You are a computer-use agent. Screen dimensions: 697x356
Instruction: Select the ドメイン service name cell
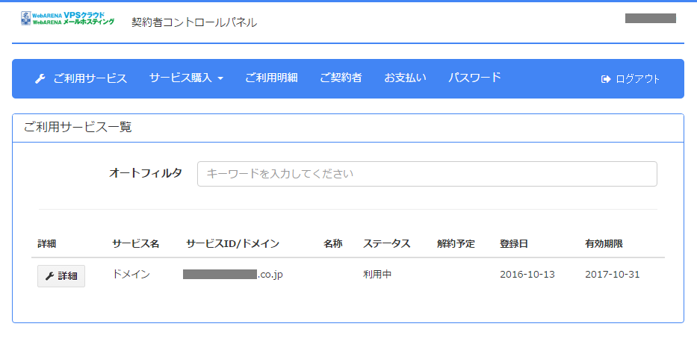point(131,275)
